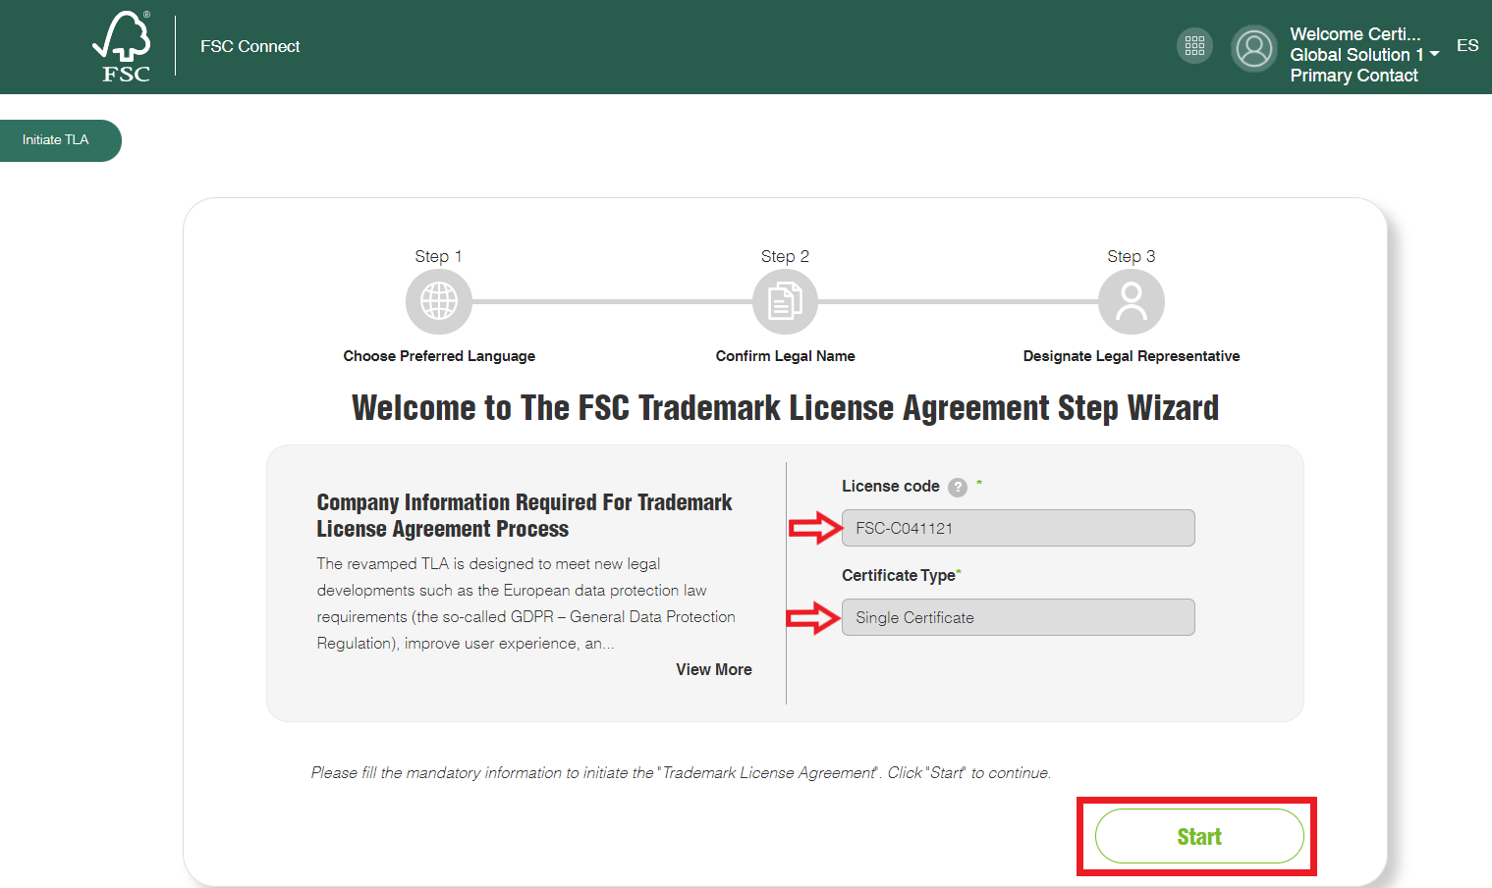
Task: Expand the account dropdown arrow
Action: pos(1435,55)
